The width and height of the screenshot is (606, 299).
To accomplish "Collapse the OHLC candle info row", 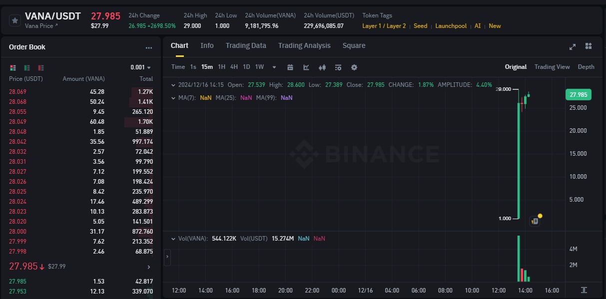I will click(173, 85).
